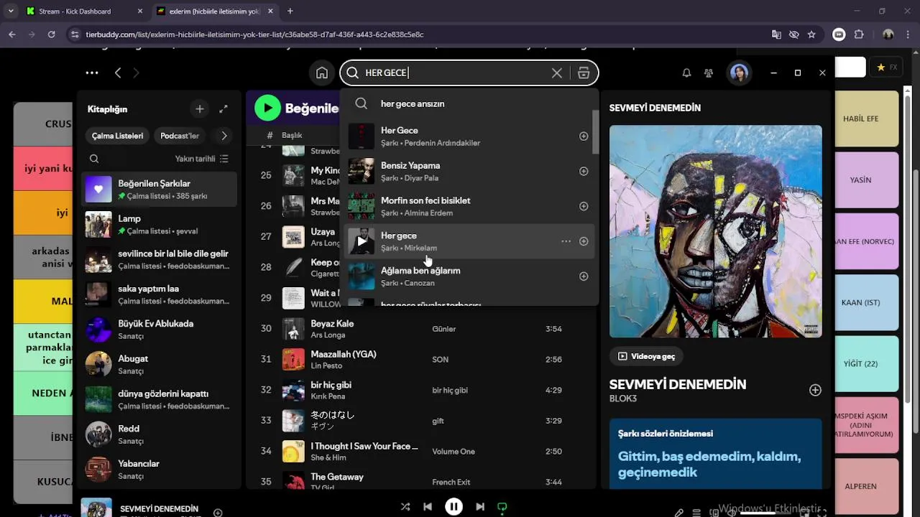Open BLOK3 artist link in now playing panel
The image size is (920, 517).
pos(623,399)
